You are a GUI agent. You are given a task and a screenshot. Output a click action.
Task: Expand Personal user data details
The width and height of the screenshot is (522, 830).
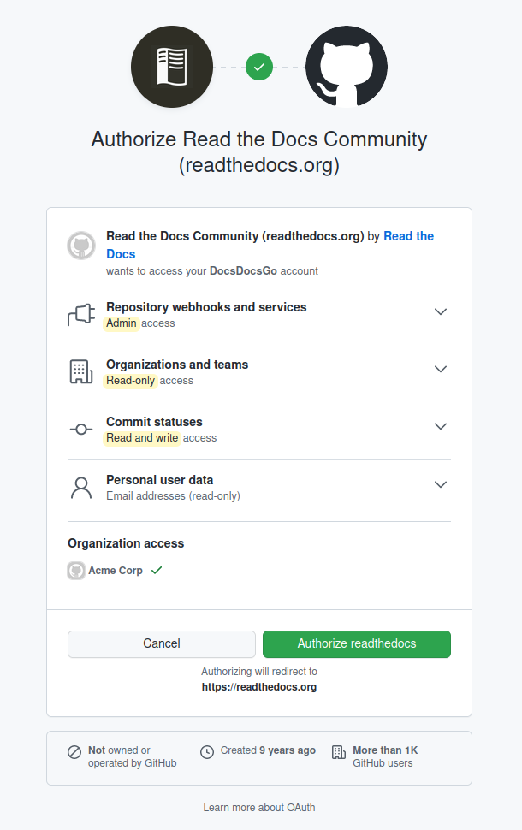pyautogui.click(x=441, y=484)
